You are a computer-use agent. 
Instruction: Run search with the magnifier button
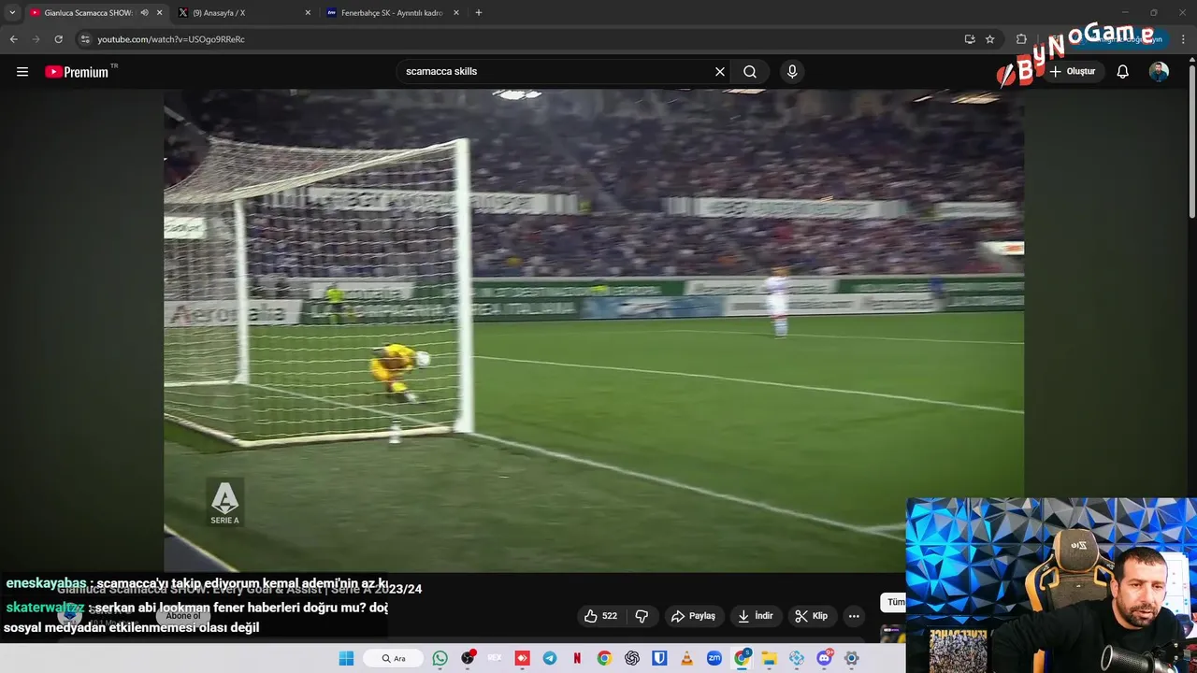pyautogui.click(x=750, y=72)
